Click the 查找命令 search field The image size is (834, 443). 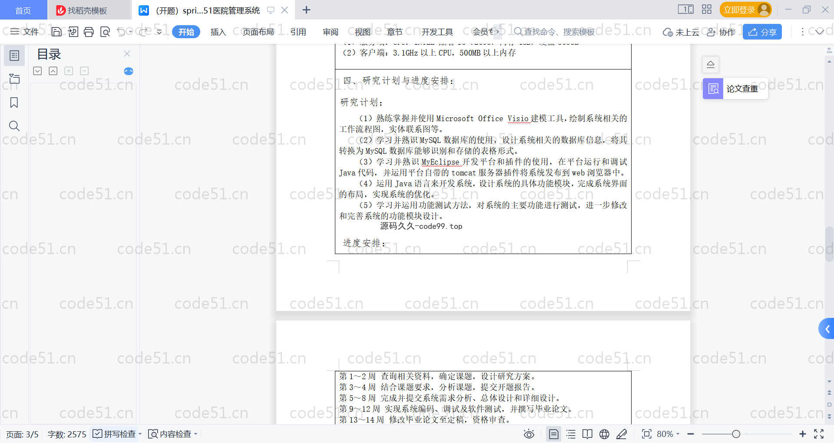coord(555,32)
